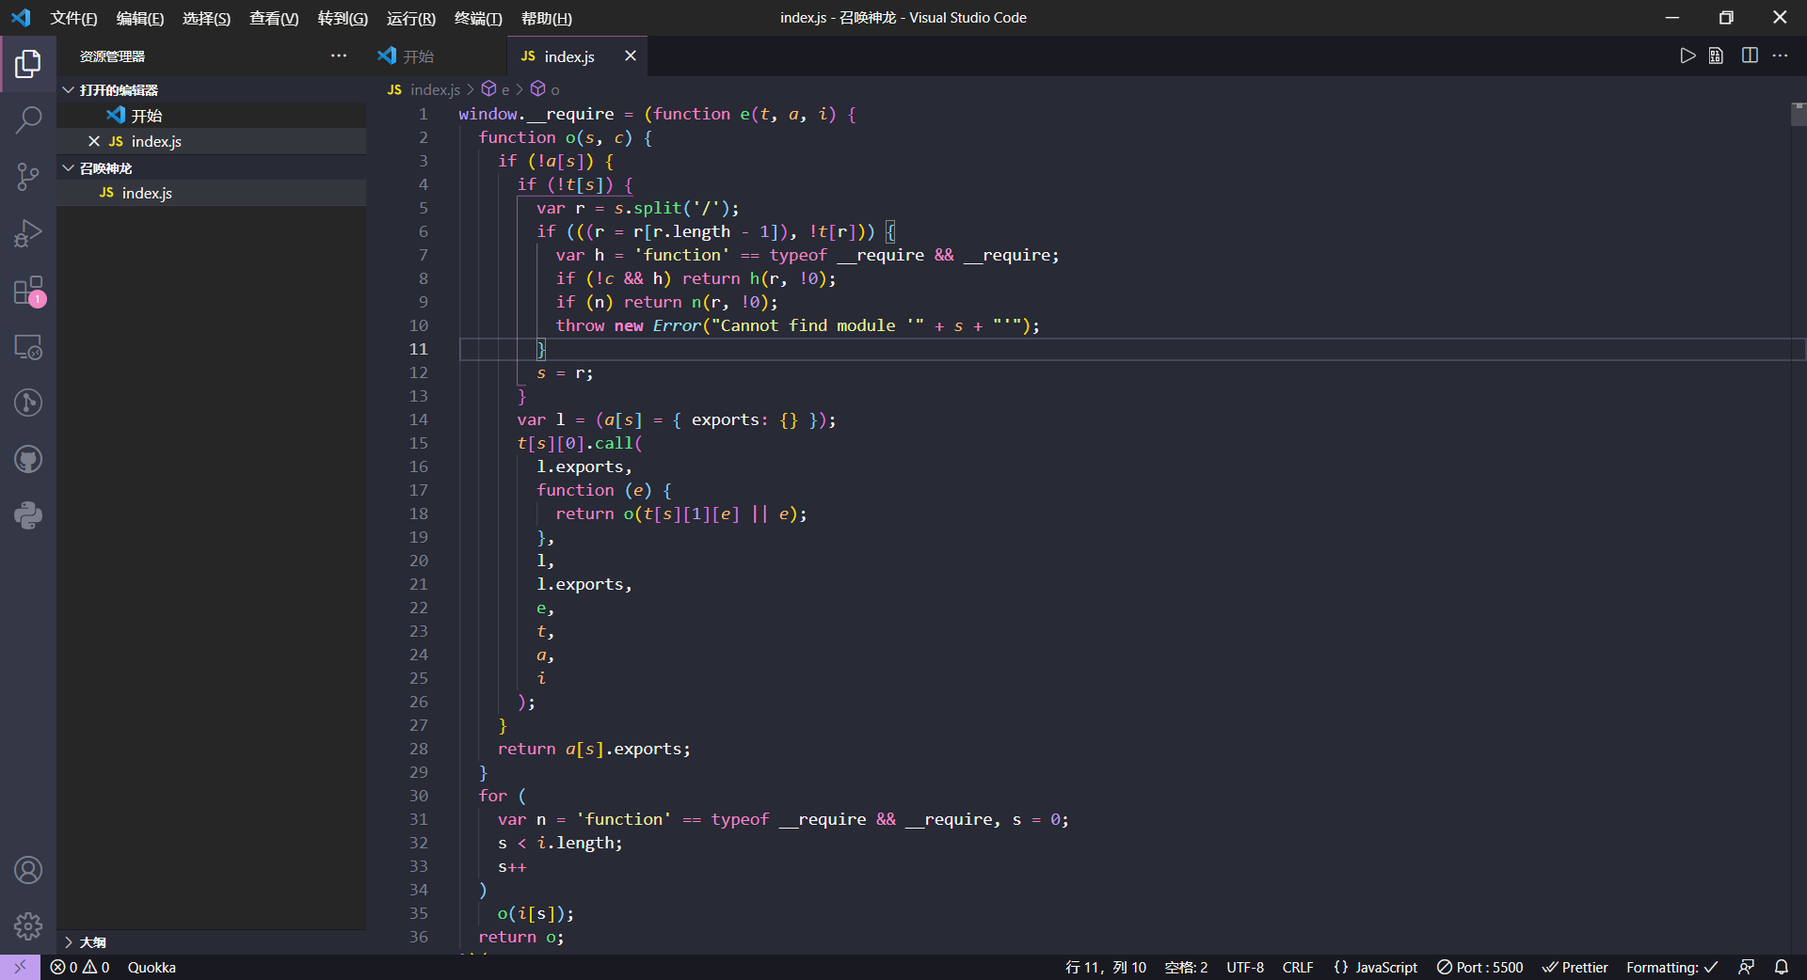
Task: Click line number 30 in gutter
Action: point(418,796)
